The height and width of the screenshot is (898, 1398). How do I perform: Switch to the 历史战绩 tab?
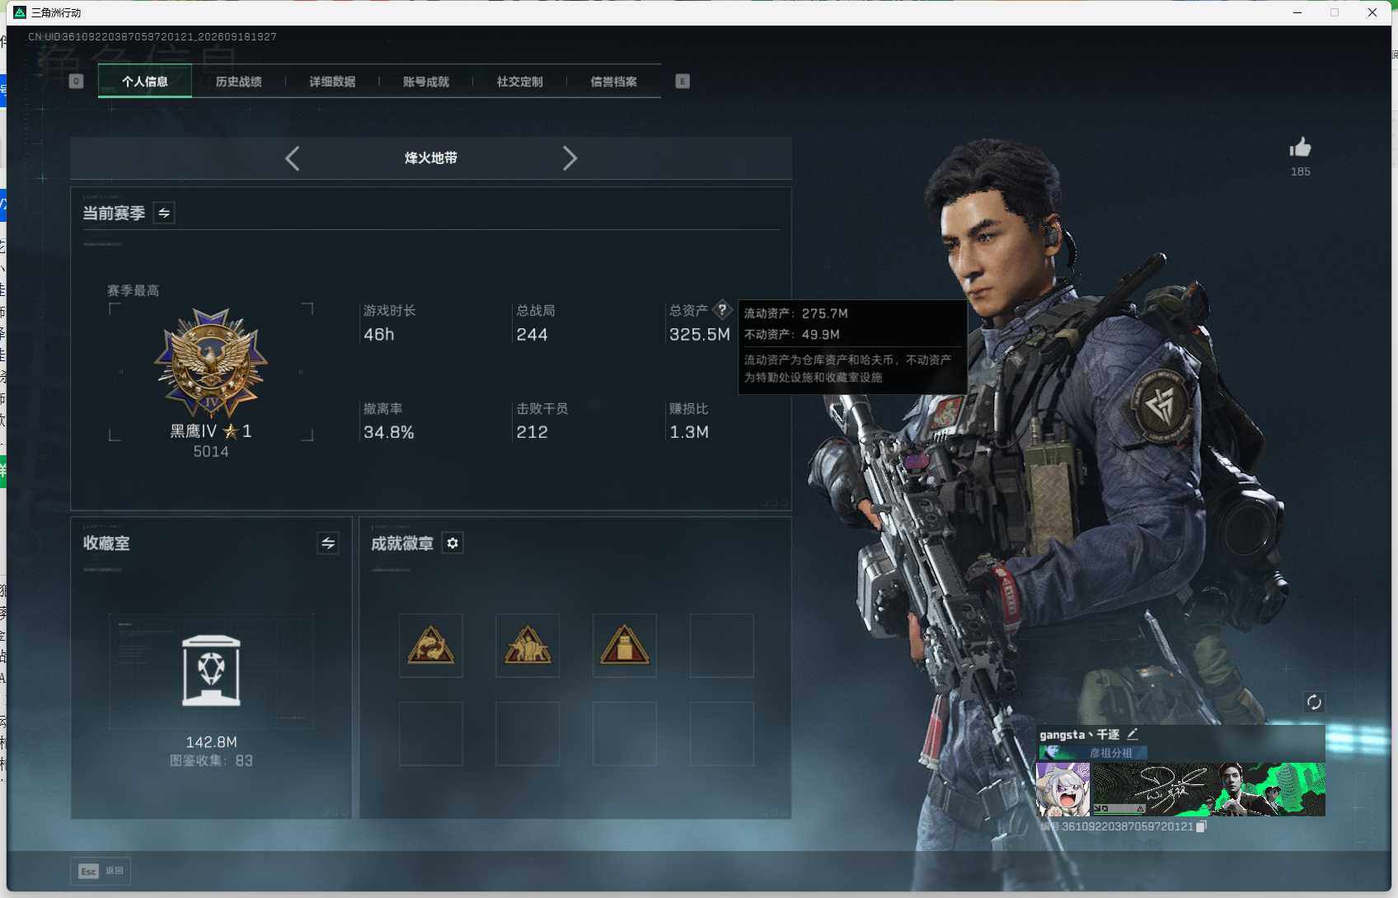pyautogui.click(x=238, y=82)
